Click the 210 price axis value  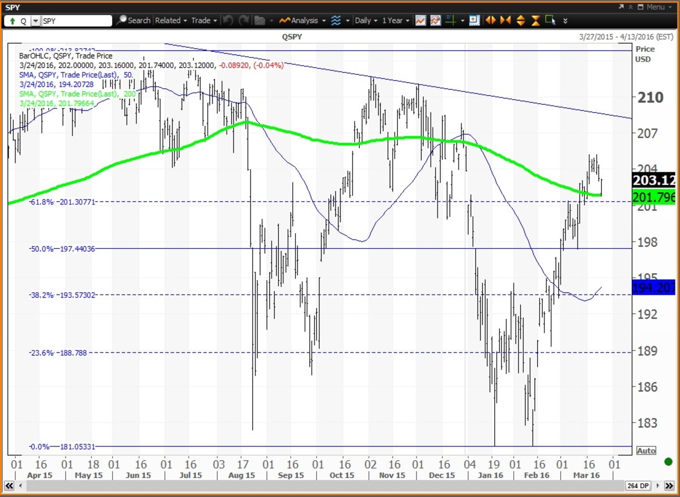point(649,97)
